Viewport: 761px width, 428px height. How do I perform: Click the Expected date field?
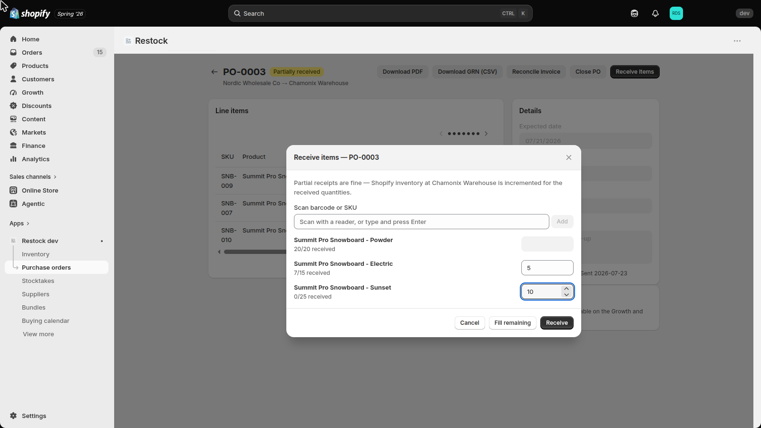585,141
